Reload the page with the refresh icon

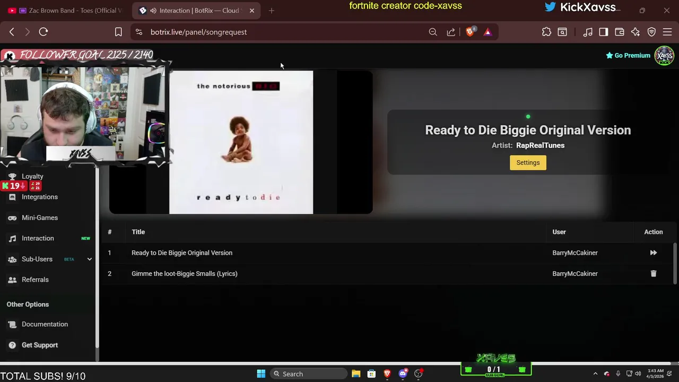click(43, 32)
